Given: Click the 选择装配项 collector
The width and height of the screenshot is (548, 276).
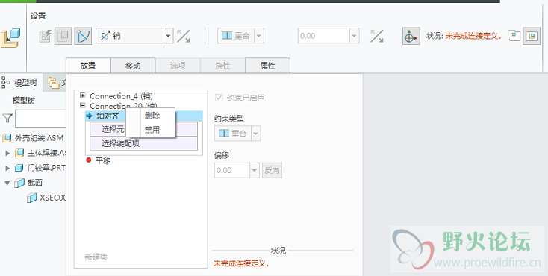Looking at the screenshot, I should coord(143,143).
